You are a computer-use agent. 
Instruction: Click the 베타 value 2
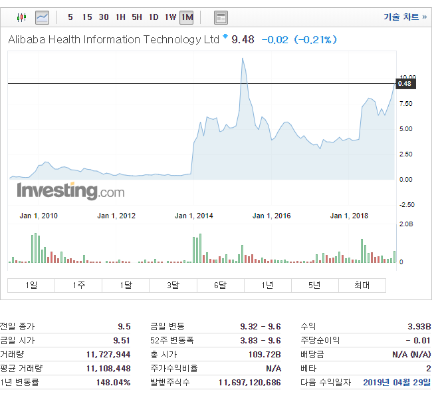429,368
